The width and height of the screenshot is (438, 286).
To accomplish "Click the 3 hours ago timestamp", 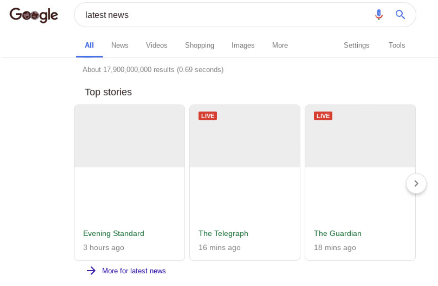I will 104,247.
